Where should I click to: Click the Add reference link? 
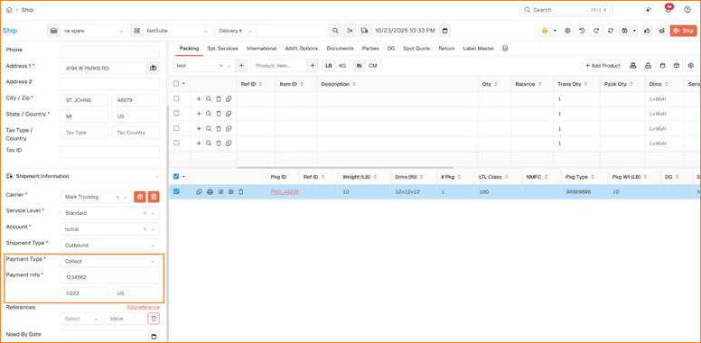143,307
